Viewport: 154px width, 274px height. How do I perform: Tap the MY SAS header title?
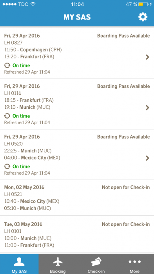(77, 17)
